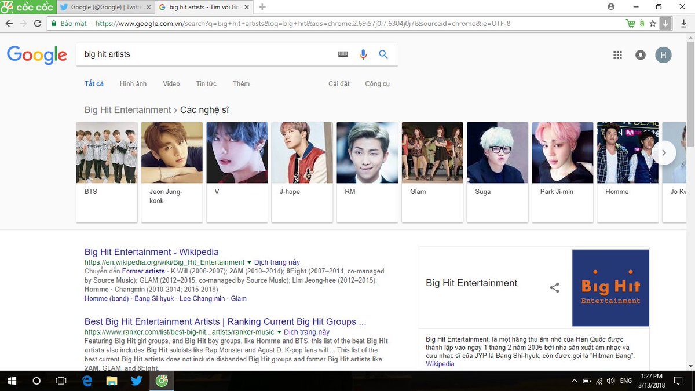Image resolution: width=695 pixels, height=391 pixels.
Task: Bookmark this page with the star icon
Action: pyautogui.click(x=653, y=24)
